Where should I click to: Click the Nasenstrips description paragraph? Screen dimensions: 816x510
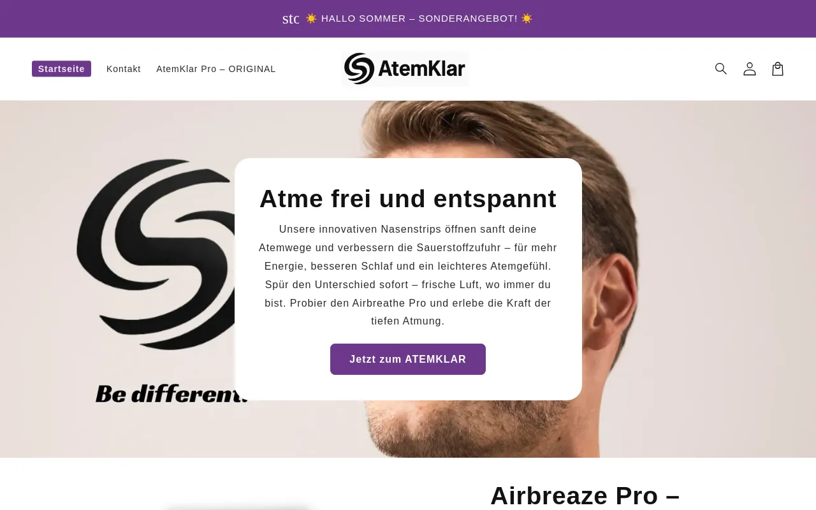tap(408, 275)
